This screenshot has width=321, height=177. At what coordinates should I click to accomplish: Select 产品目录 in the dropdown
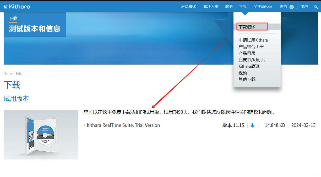pyautogui.click(x=247, y=53)
